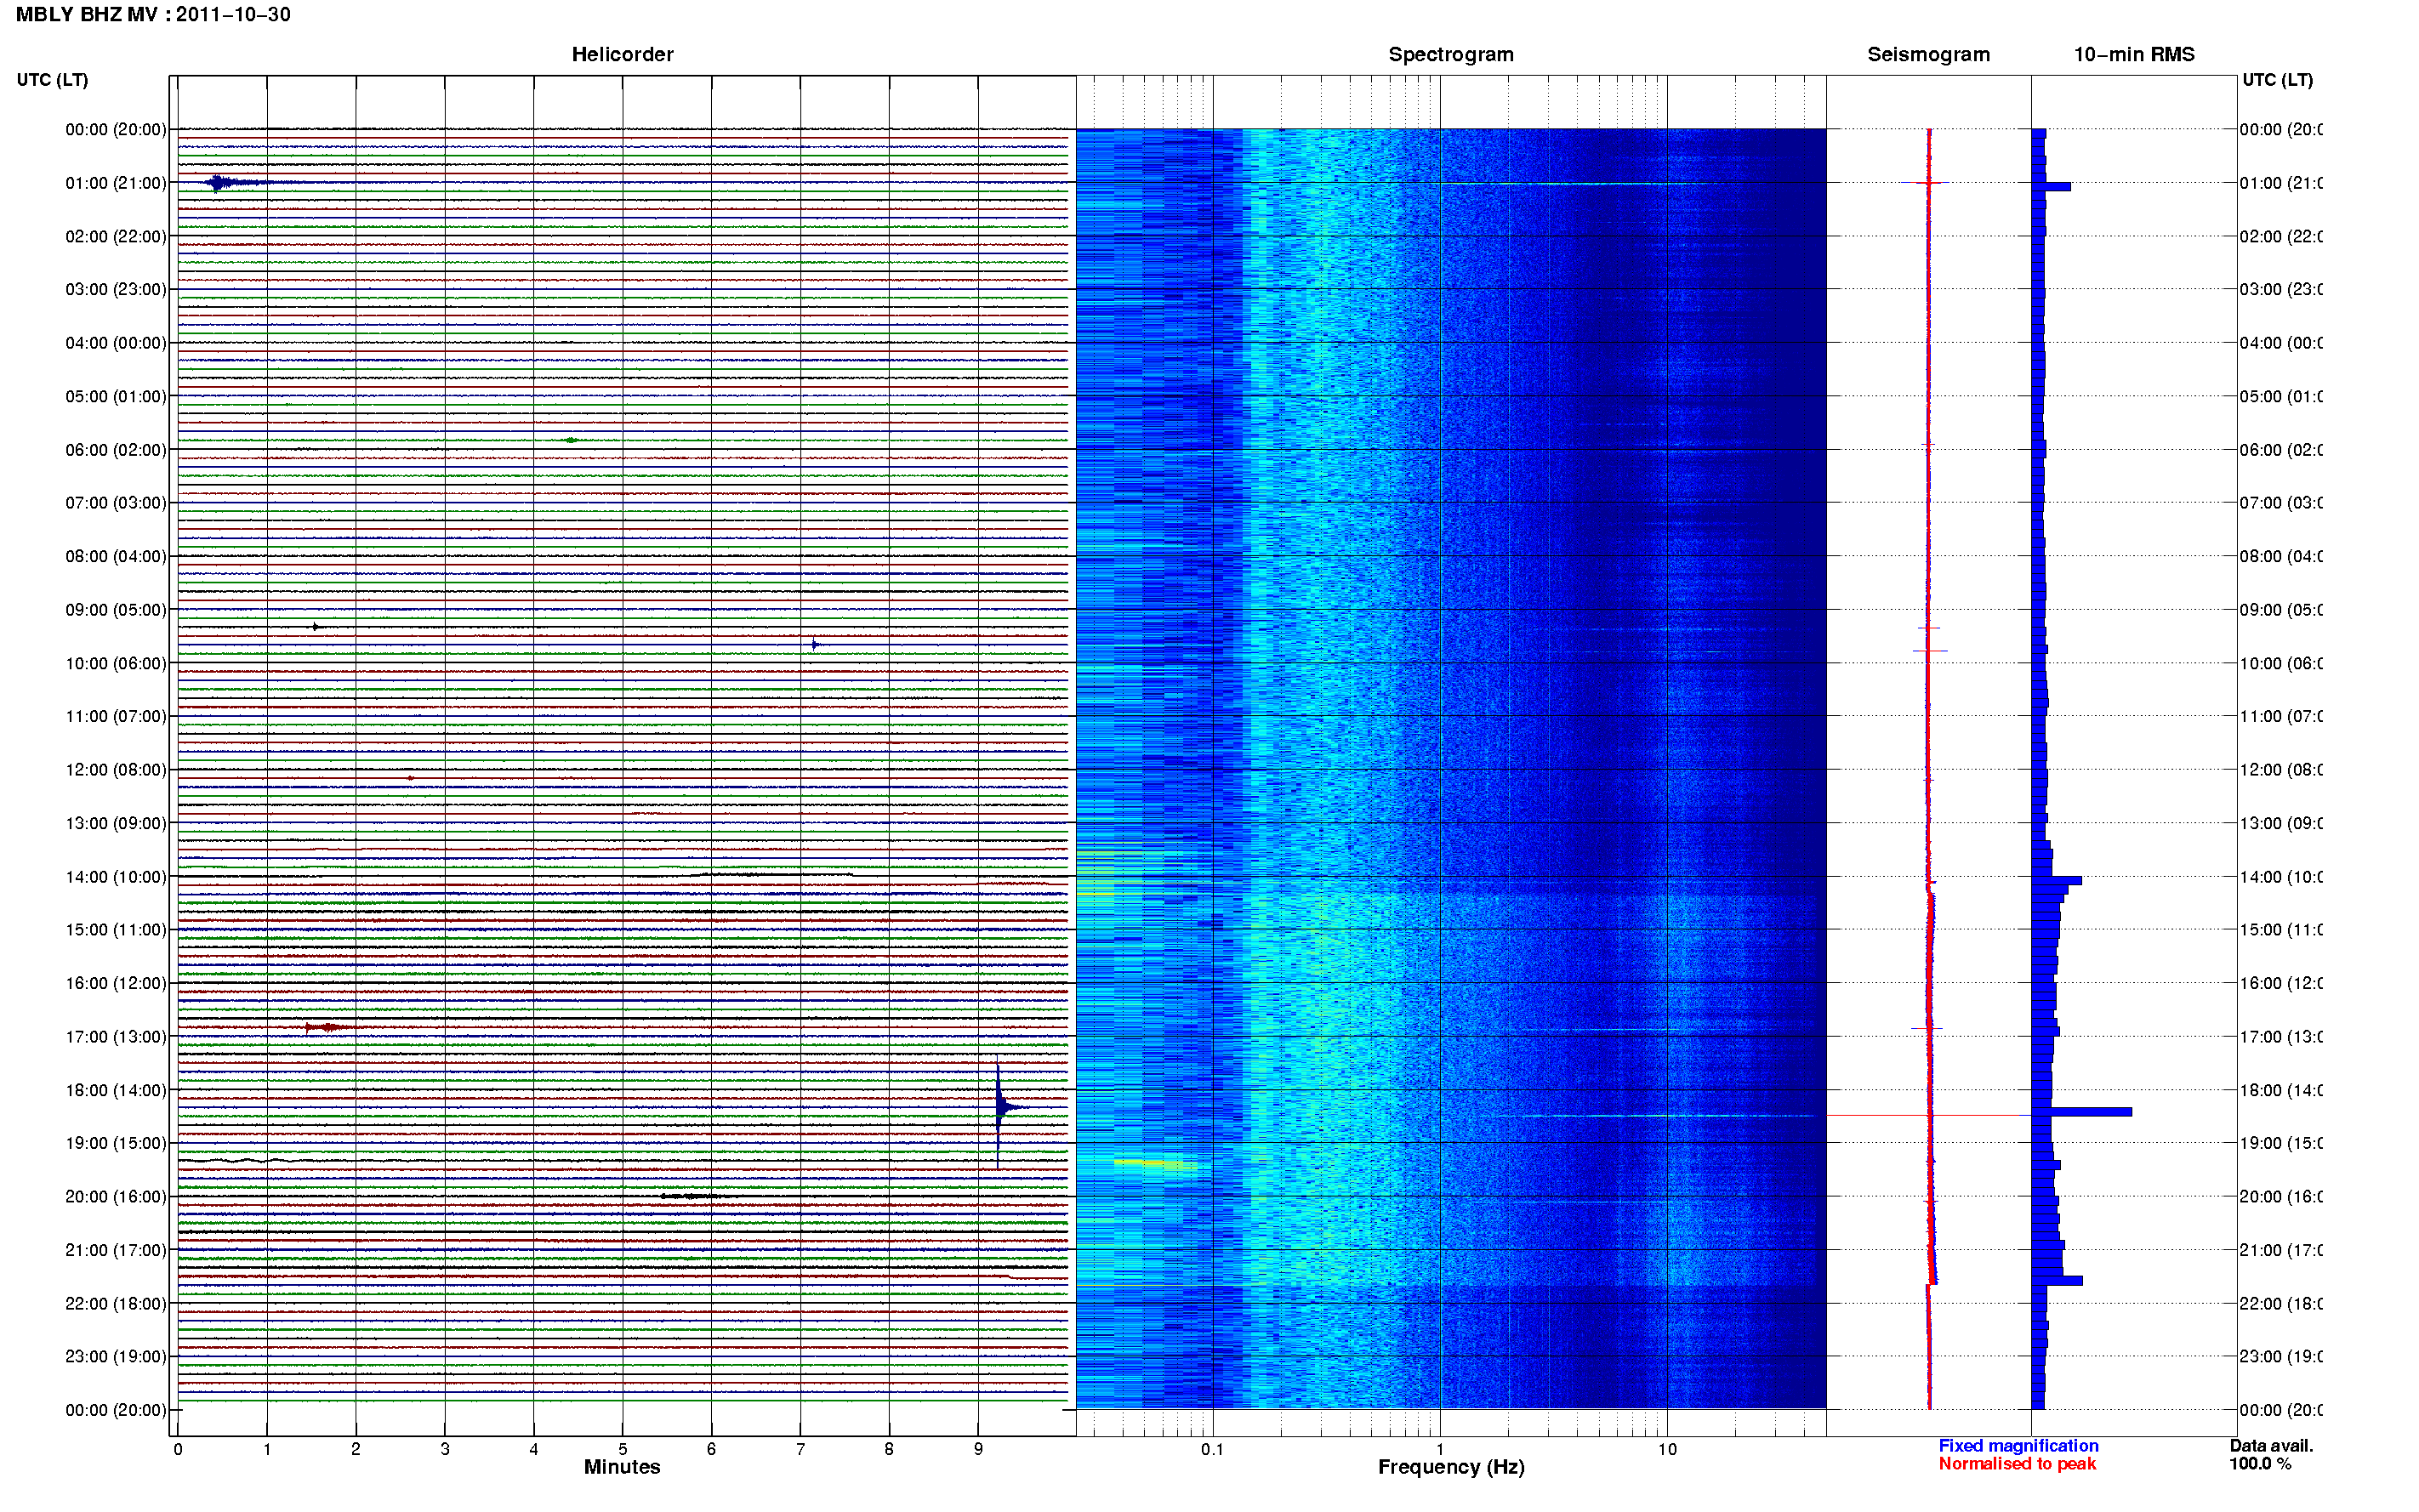Click the green event blip before 06:00
Image resolution: width=2419 pixels, height=1512 pixels.
pyautogui.click(x=571, y=440)
